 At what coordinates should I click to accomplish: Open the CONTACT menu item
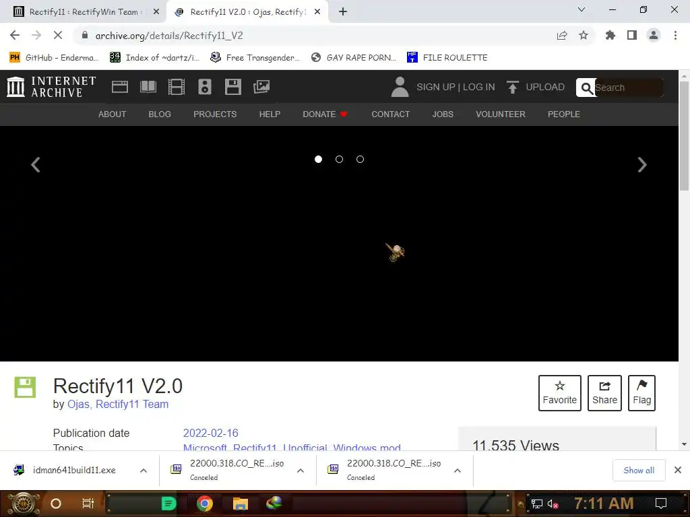(x=391, y=114)
